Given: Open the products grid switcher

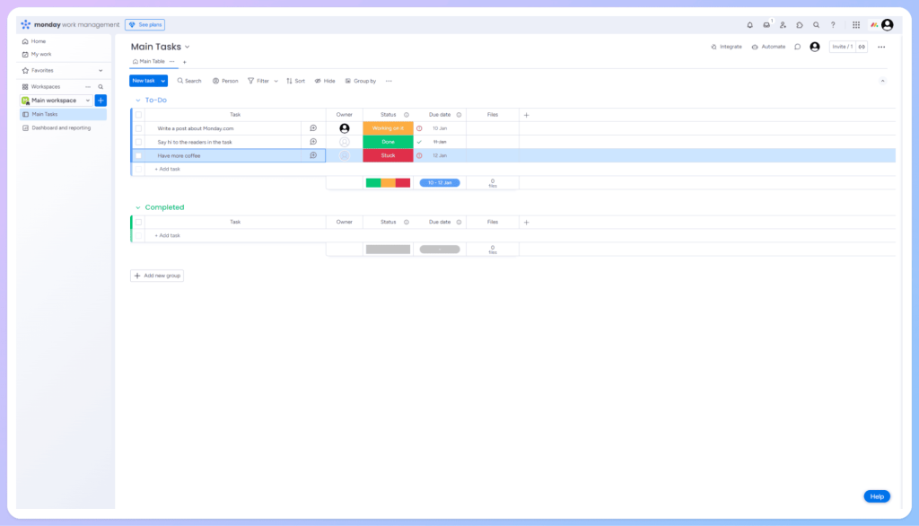Looking at the screenshot, I should (x=856, y=25).
